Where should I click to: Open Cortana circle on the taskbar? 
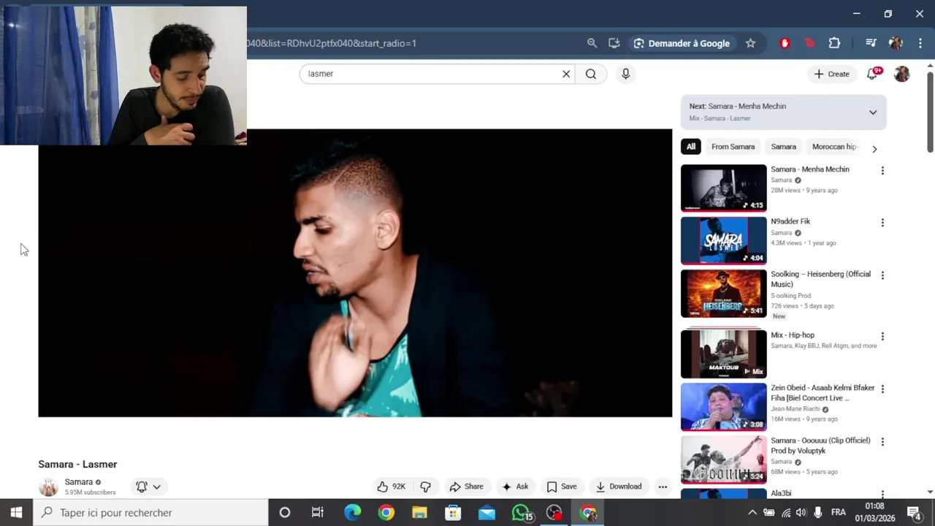pos(285,513)
